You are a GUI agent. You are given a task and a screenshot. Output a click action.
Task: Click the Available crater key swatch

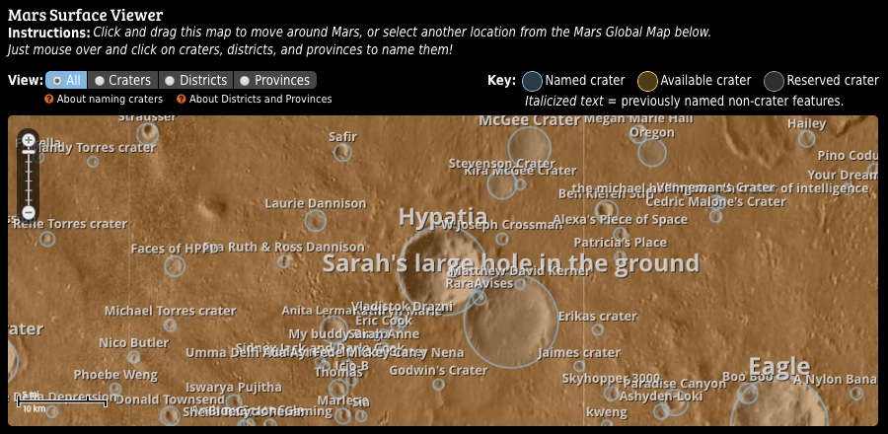647,81
